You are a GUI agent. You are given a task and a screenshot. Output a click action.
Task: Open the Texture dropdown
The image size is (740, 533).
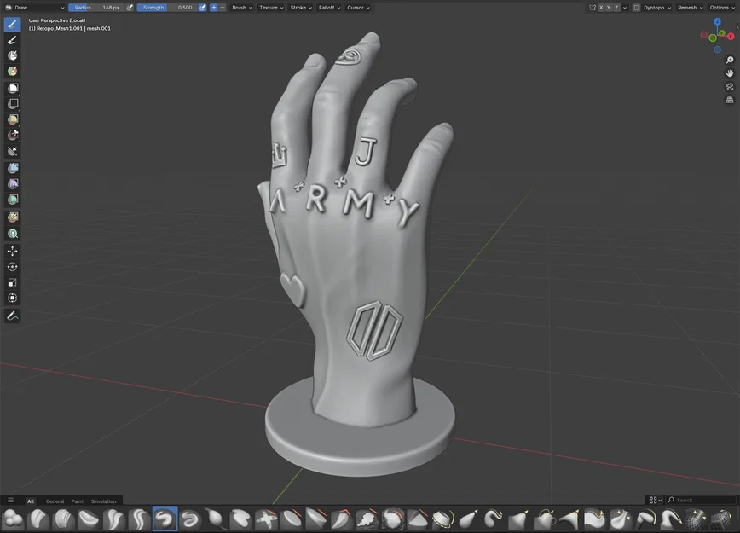coord(271,8)
